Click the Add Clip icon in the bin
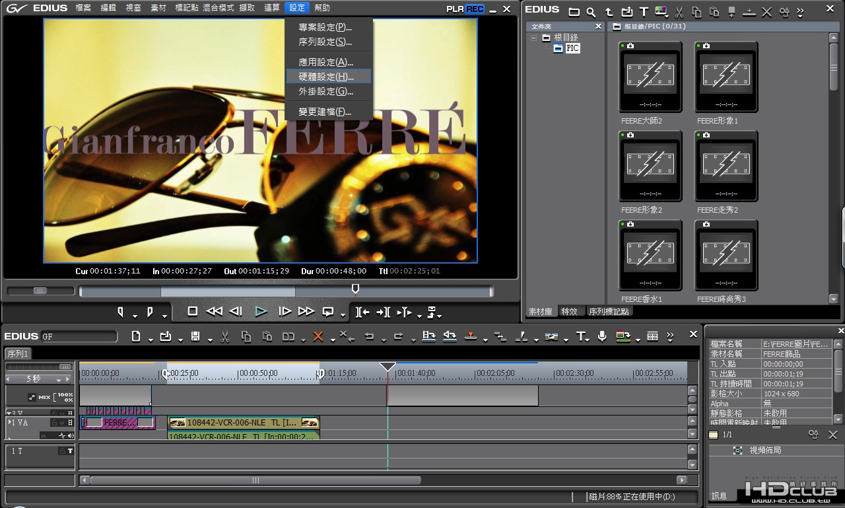Screen dimensions: 845x508 pos(626,11)
